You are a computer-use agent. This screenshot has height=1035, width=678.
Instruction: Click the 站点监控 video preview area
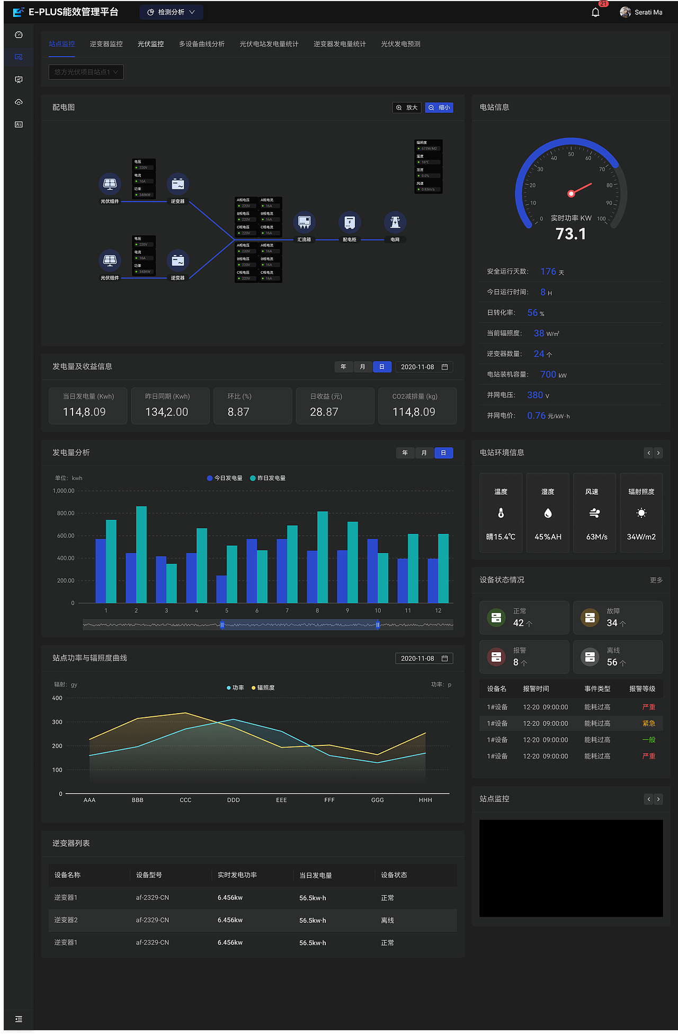(x=571, y=868)
